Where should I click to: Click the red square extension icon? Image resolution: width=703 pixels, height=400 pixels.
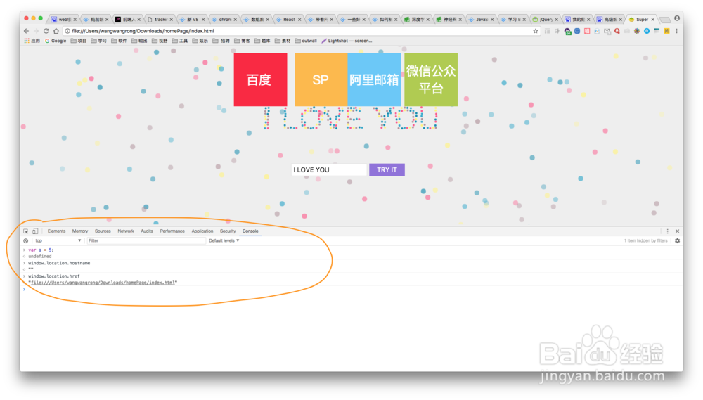(587, 31)
